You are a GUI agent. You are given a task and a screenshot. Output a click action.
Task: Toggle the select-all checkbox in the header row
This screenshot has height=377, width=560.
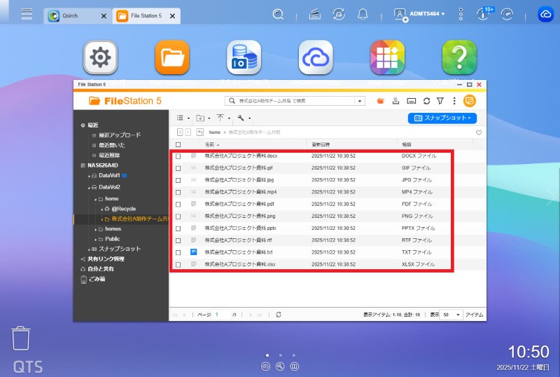pos(178,144)
